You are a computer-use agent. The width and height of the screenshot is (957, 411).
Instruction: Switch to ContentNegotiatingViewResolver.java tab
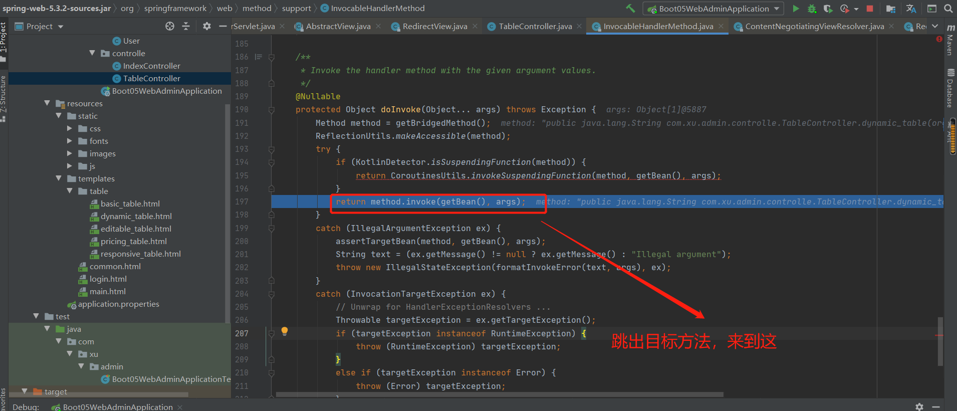pos(814,26)
